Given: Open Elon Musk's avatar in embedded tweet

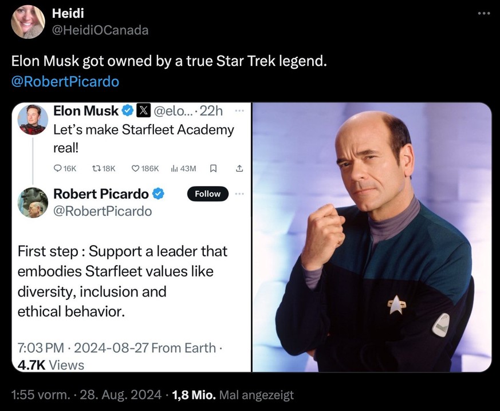Looking at the screenshot, I should point(33,119).
